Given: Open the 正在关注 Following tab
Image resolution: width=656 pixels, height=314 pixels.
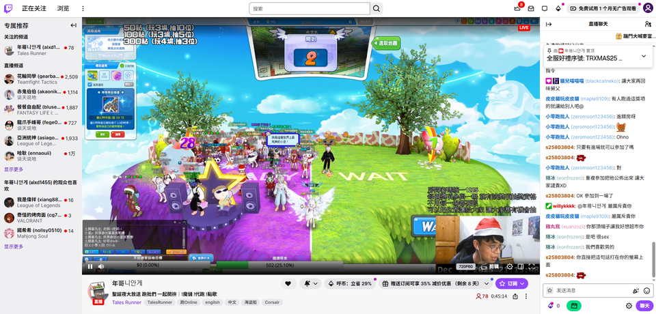Looking at the screenshot, I should tap(34, 9).
